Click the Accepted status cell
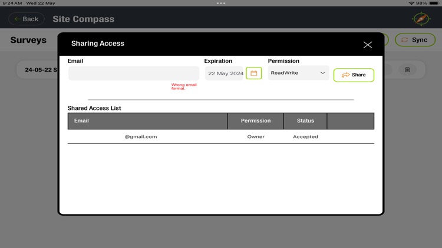Screen dimensions: 442x248 305,137
